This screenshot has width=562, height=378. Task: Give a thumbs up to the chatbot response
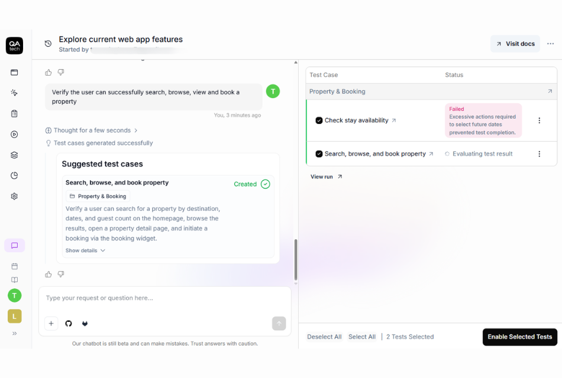[x=48, y=273]
